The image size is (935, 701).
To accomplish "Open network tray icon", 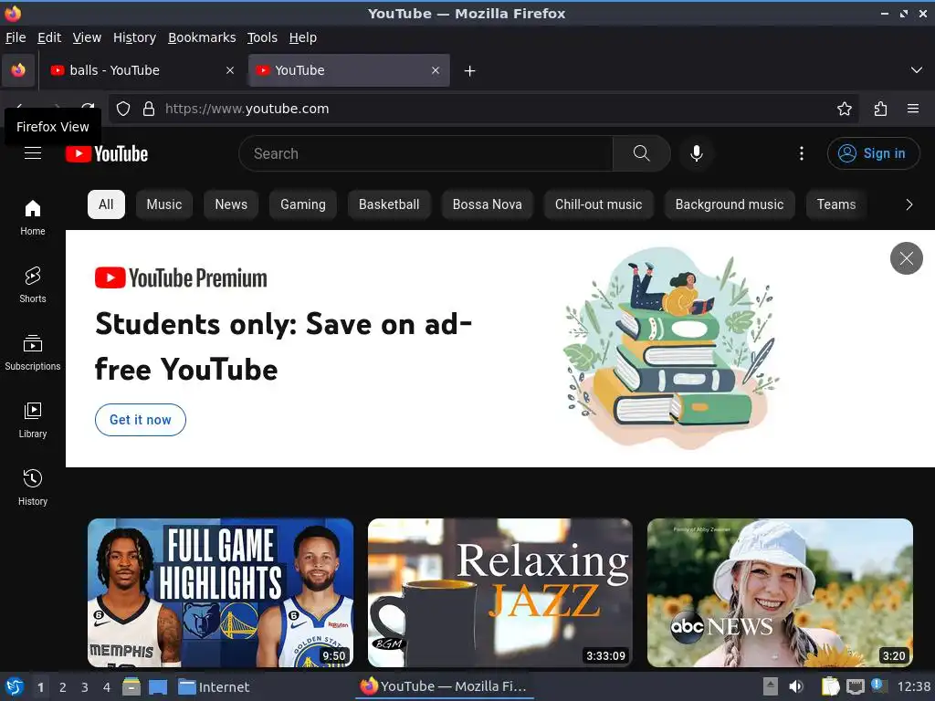I will click(855, 686).
